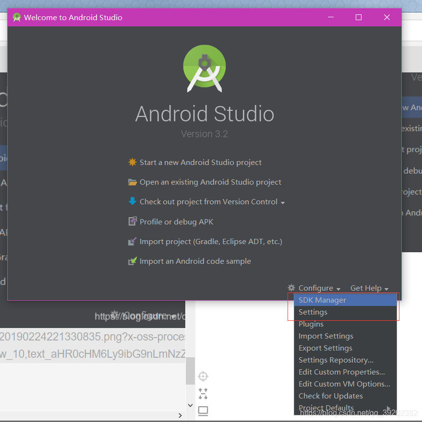Close the Welcome to Android Studio window
The image size is (422, 422).
[386, 17]
